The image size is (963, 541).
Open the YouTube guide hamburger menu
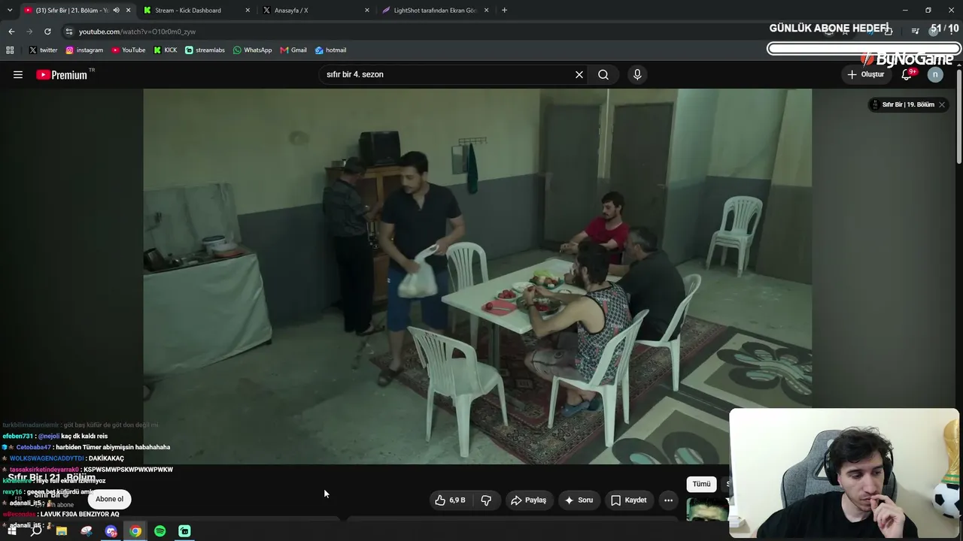(18, 74)
